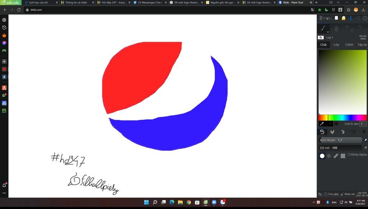Click the swap panel side arrows icon
Image resolution: width=368 pixels, height=209 pixels.
(320, 194)
